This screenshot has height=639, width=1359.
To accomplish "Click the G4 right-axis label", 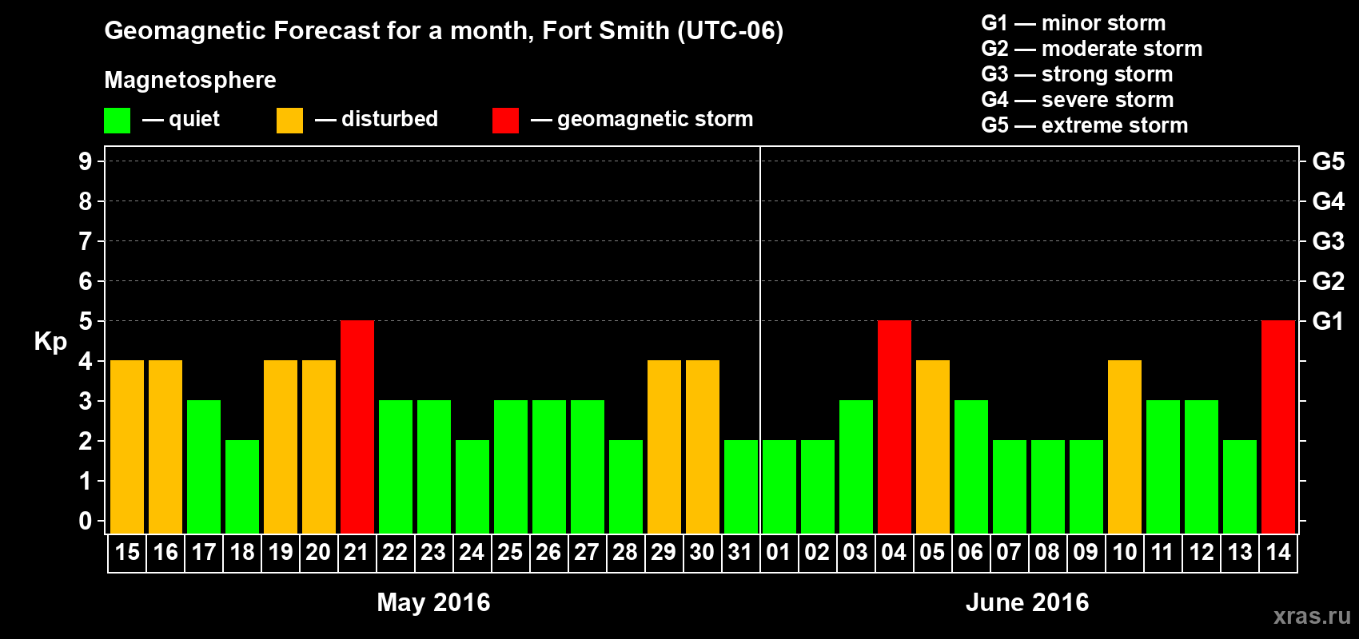I will [x=1329, y=201].
